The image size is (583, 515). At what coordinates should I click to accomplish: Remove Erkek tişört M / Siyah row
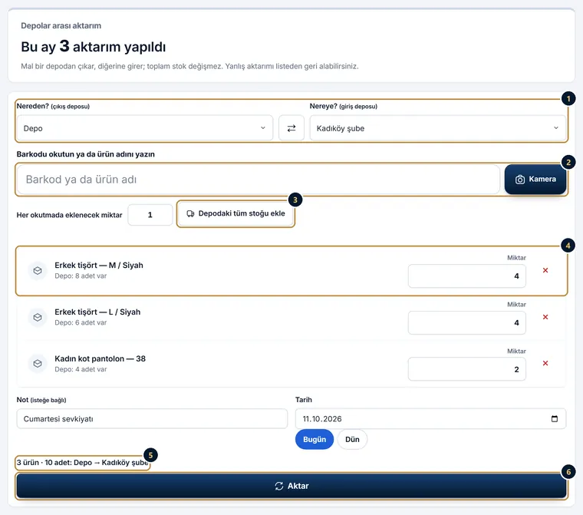click(x=545, y=270)
